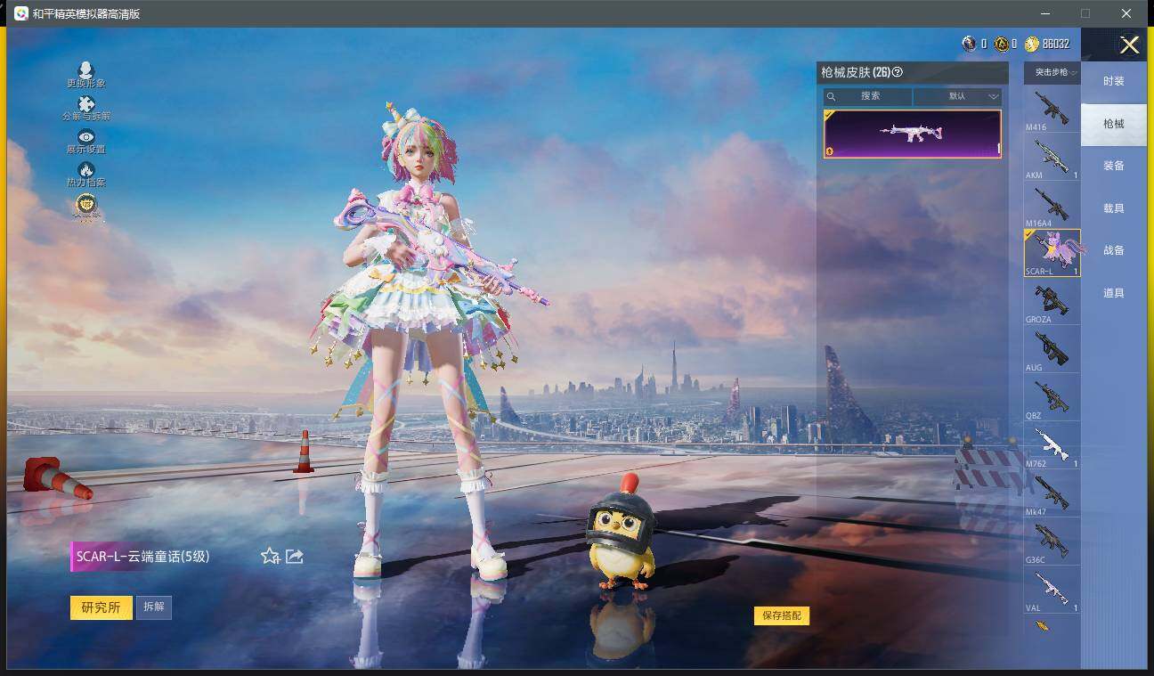
Task: Select the purple SCAR-L skin thumbnail
Action: 913,134
